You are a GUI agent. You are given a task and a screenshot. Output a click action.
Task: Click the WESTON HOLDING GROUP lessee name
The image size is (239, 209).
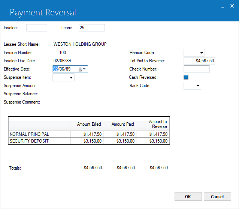point(80,44)
